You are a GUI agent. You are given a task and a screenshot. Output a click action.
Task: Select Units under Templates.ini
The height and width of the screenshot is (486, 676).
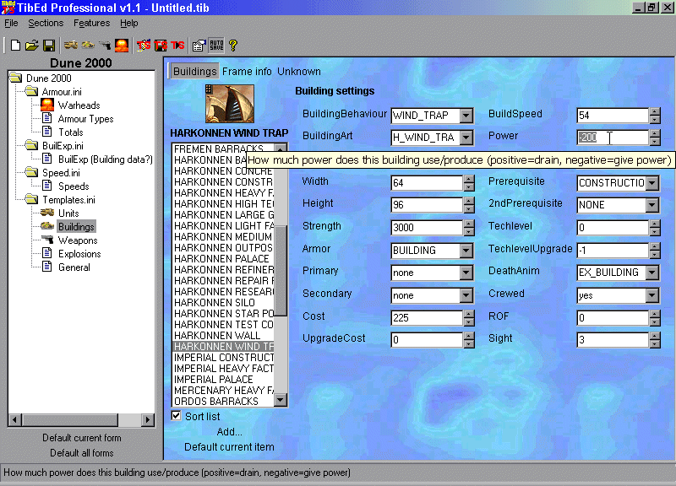coord(68,213)
